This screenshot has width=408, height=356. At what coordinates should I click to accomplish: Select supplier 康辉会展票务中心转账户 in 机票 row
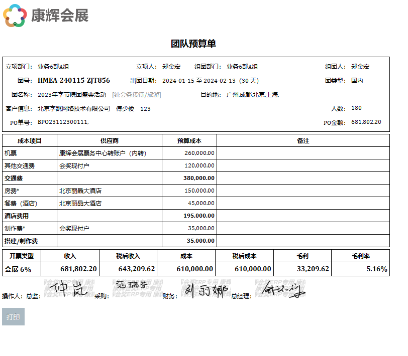pyautogui.click(x=103, y=153)
